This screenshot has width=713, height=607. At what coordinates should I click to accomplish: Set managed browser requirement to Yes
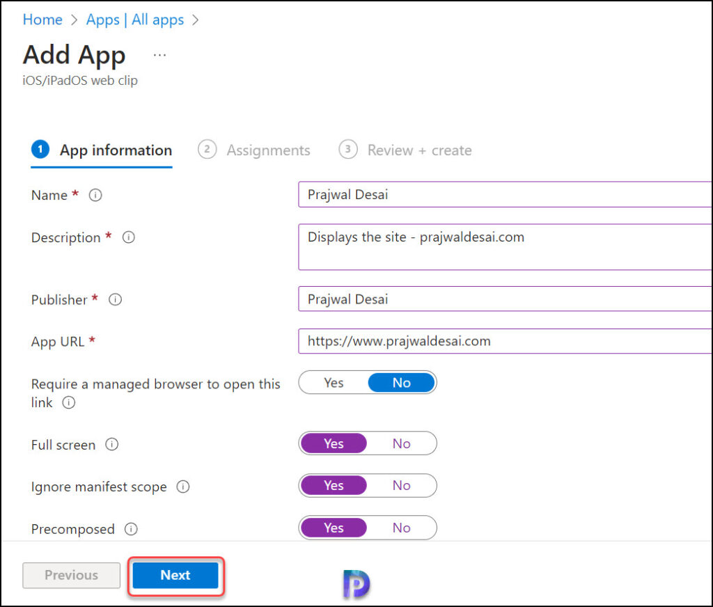point(334,383)
